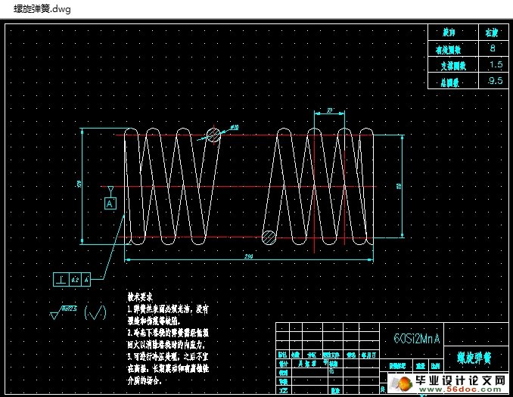This screenshot has width=513, height=397.
Task: Click the A cell in the tolerance frame
Action: [86, 280]
